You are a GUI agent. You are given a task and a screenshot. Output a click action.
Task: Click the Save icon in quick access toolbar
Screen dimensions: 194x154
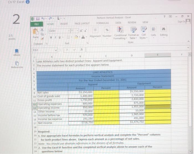[x=38, y=19]
